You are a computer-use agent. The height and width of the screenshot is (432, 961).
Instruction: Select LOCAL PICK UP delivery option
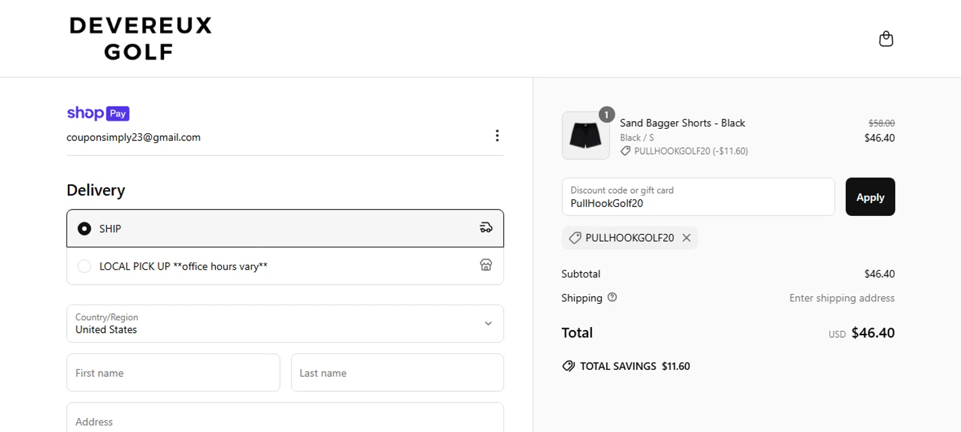click(x=285, y=266)
